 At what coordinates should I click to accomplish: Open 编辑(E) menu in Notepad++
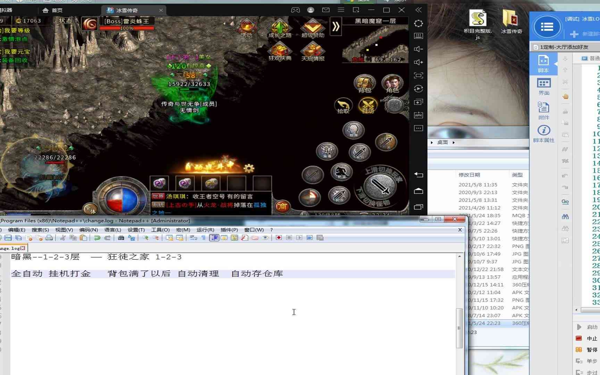tap(17, 230)
